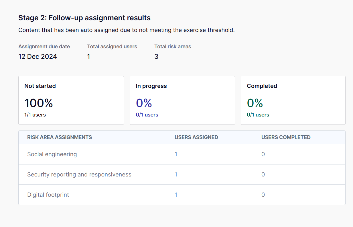
Task: Click the 100% not started figure
Action: (x=39, y=103)
